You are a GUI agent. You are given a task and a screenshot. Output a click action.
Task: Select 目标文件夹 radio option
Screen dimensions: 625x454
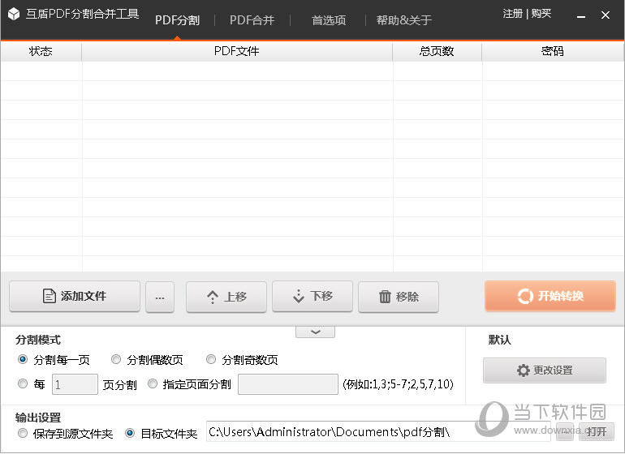pos(130,433)
